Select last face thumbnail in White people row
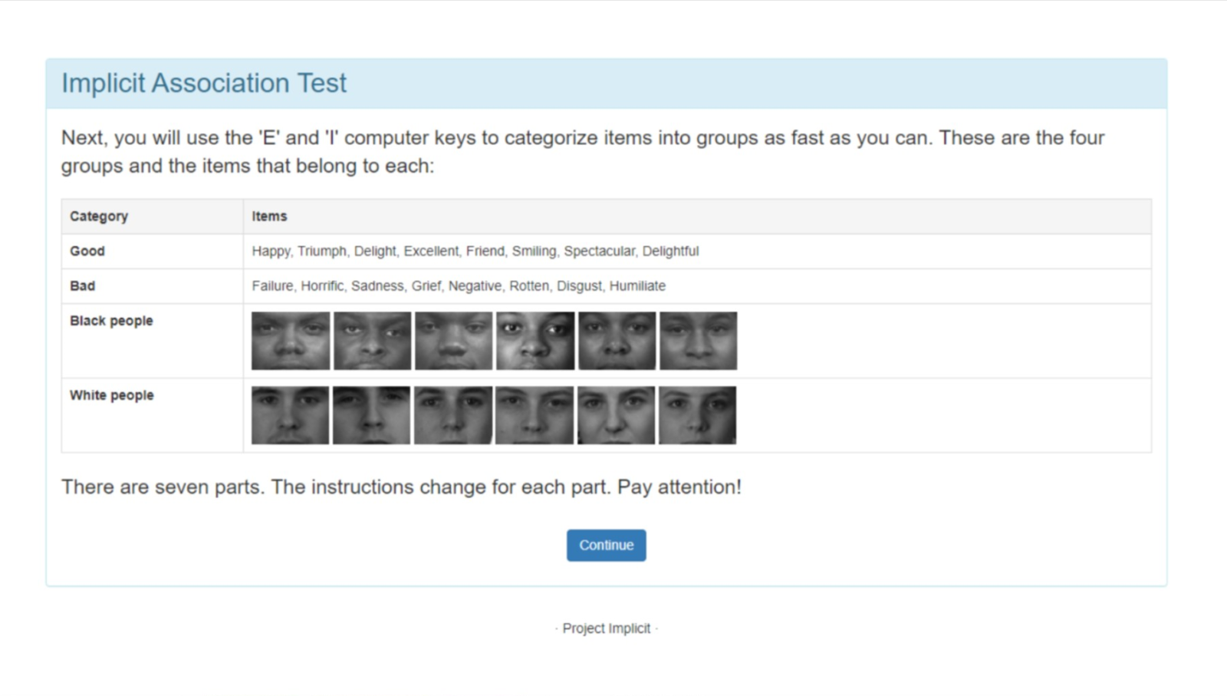Viewport: 1227px width, 696px height. point(697,415)
